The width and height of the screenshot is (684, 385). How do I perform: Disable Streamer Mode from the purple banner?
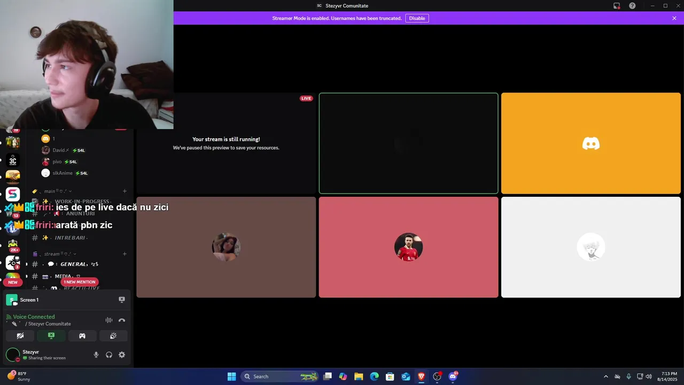click(x=417, y=18)
